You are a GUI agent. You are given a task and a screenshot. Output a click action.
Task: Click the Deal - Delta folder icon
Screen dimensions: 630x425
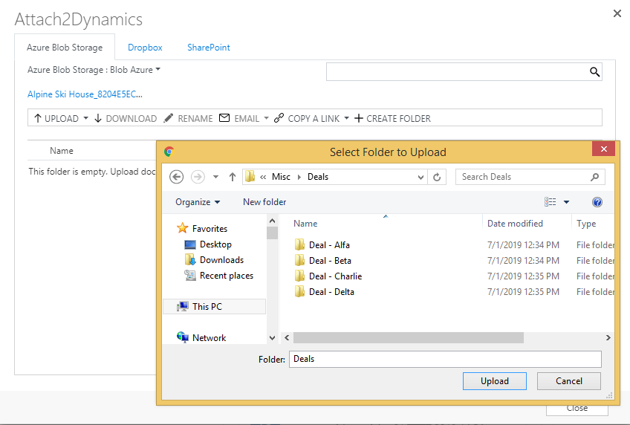click(299, 292)
